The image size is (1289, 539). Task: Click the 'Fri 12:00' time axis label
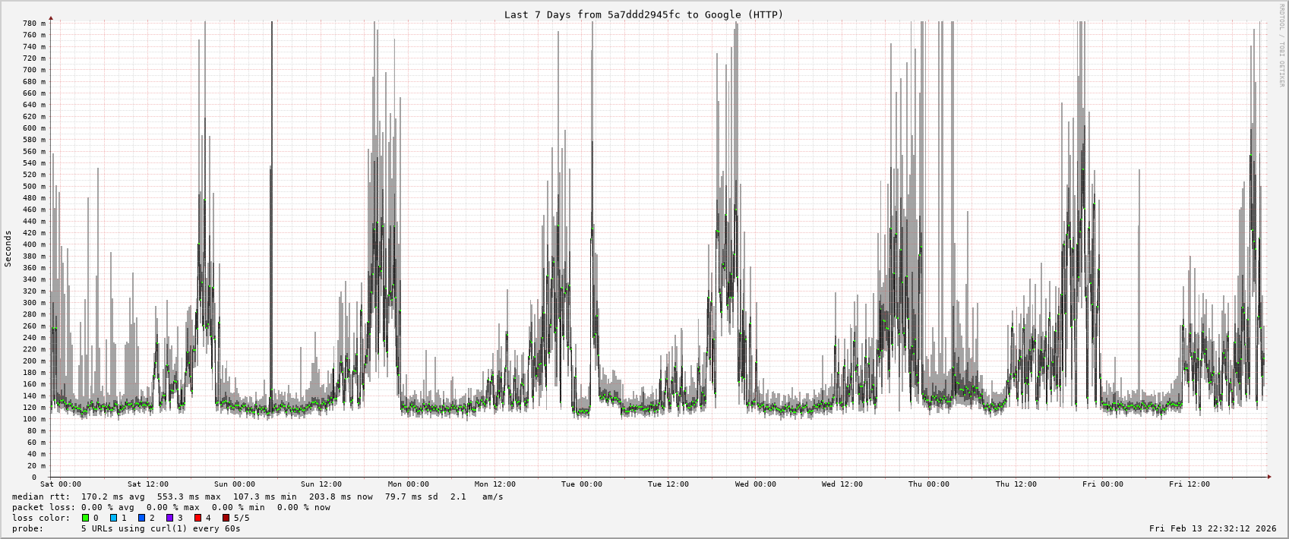[x=1189, y=484]
